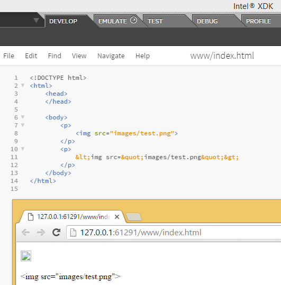This screenshot has height=285, width=281.
Task: Open the Find menu
Action: point(55,56)
